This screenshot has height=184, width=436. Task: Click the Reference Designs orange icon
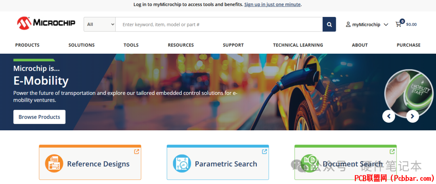point(54,163)
